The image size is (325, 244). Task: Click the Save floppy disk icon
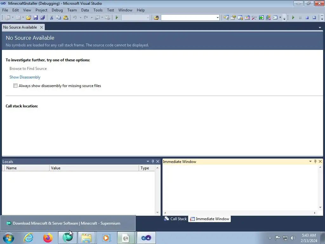coord(36,18)
